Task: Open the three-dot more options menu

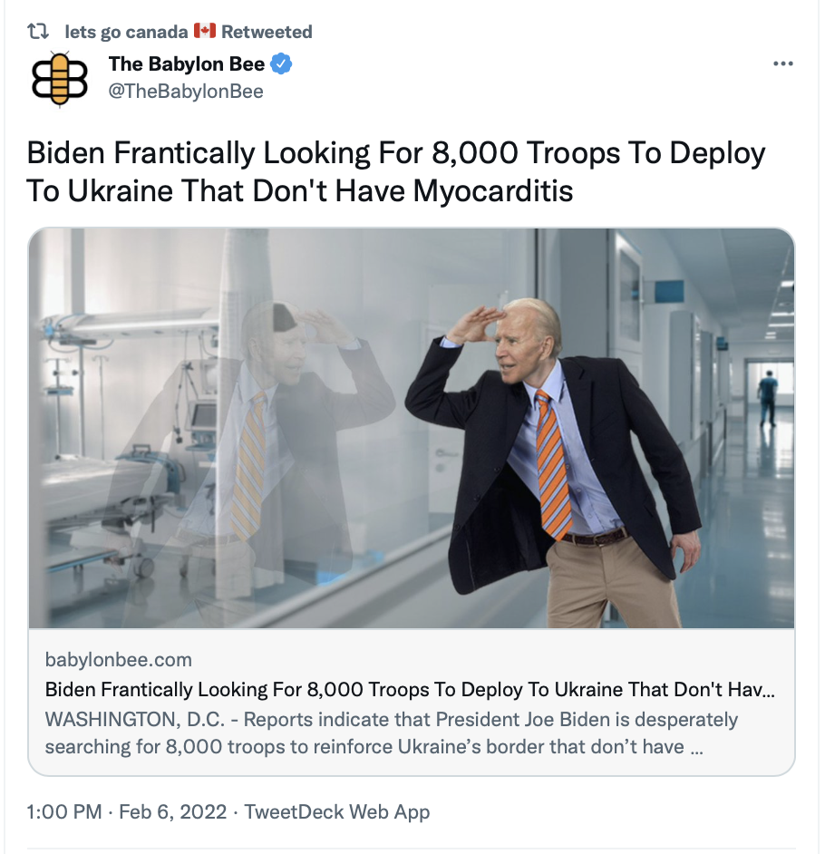Action: click(x=782, y=63)
